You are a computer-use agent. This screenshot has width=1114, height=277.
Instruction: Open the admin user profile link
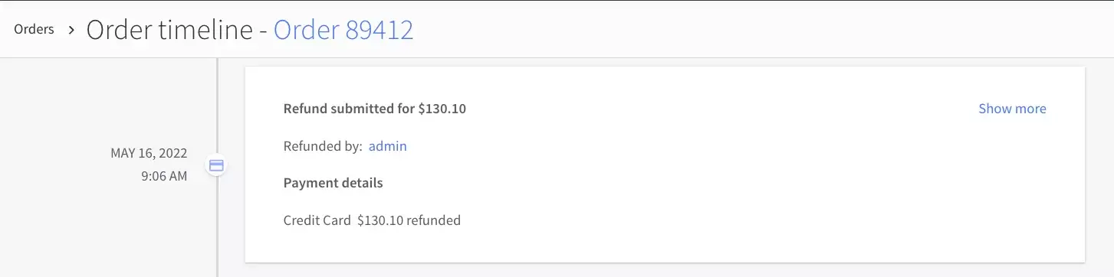tap(388, 146)
